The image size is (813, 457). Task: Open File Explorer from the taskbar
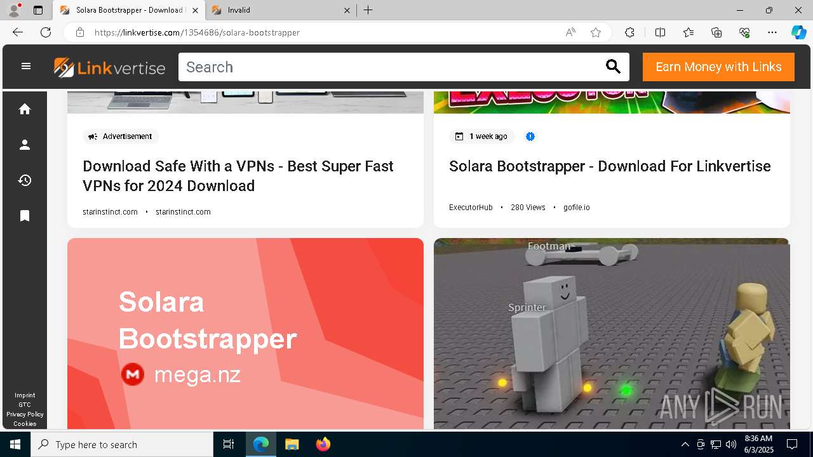pos(292,444)
